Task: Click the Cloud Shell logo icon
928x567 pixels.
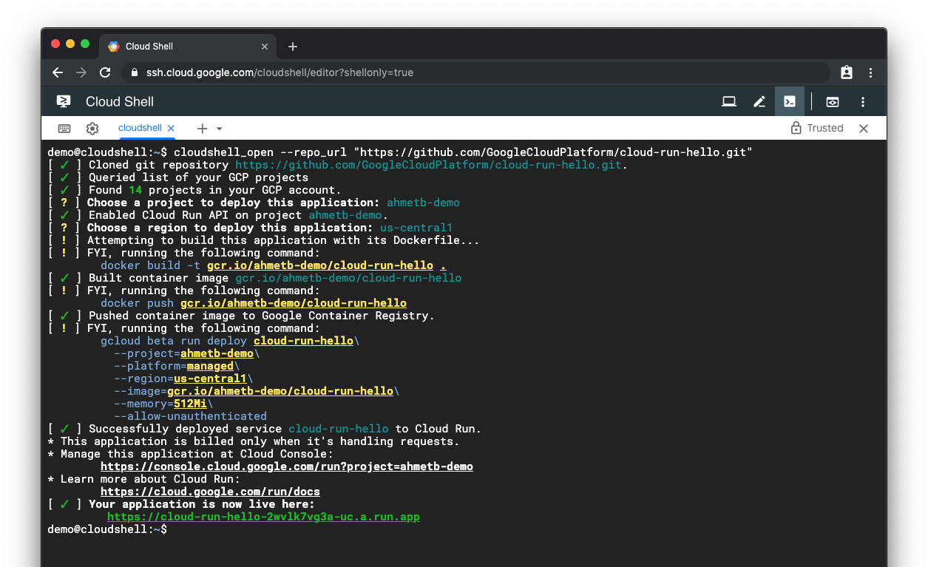Action: pyautogui.click(x=64, y=101)
